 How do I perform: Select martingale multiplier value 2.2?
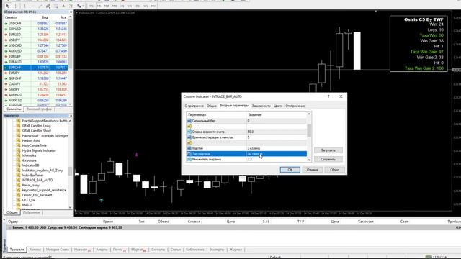(x=277, y=160)
